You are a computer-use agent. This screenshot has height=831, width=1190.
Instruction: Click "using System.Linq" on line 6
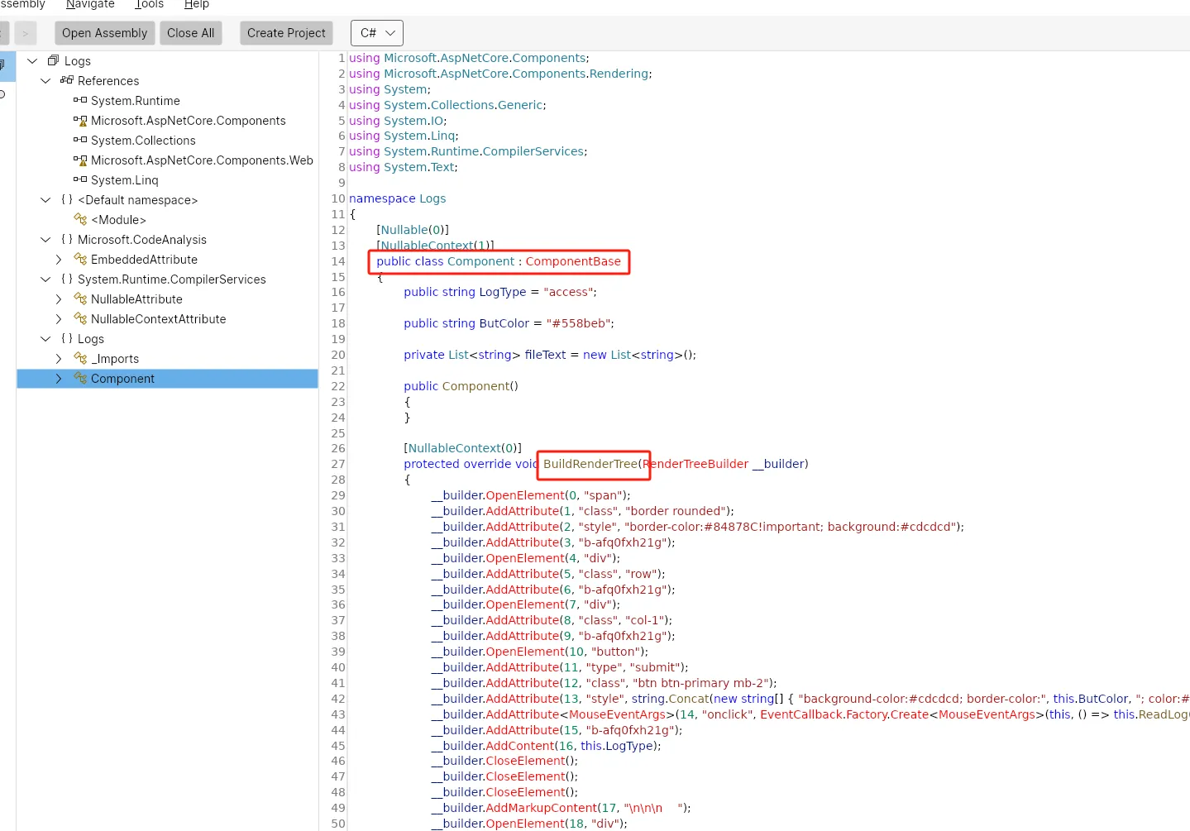[x=404, y=136]
